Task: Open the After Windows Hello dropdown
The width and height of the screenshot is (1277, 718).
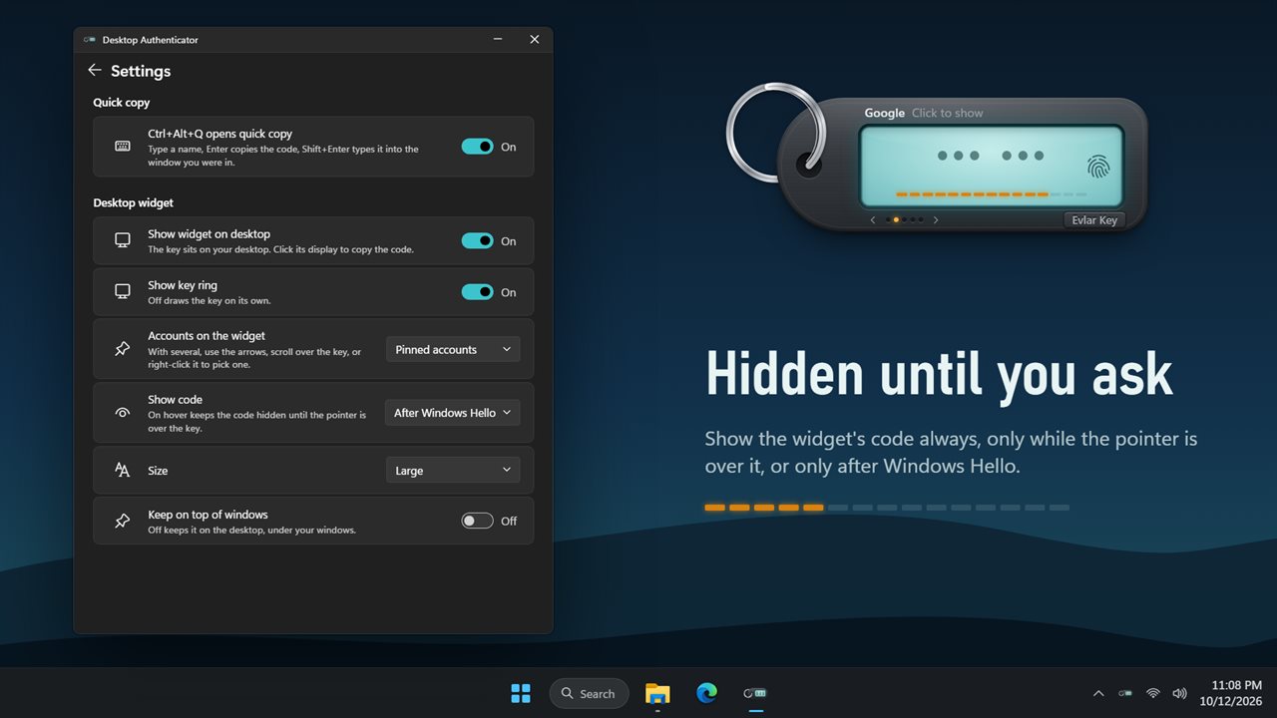Action: click(x=453, y=413)
